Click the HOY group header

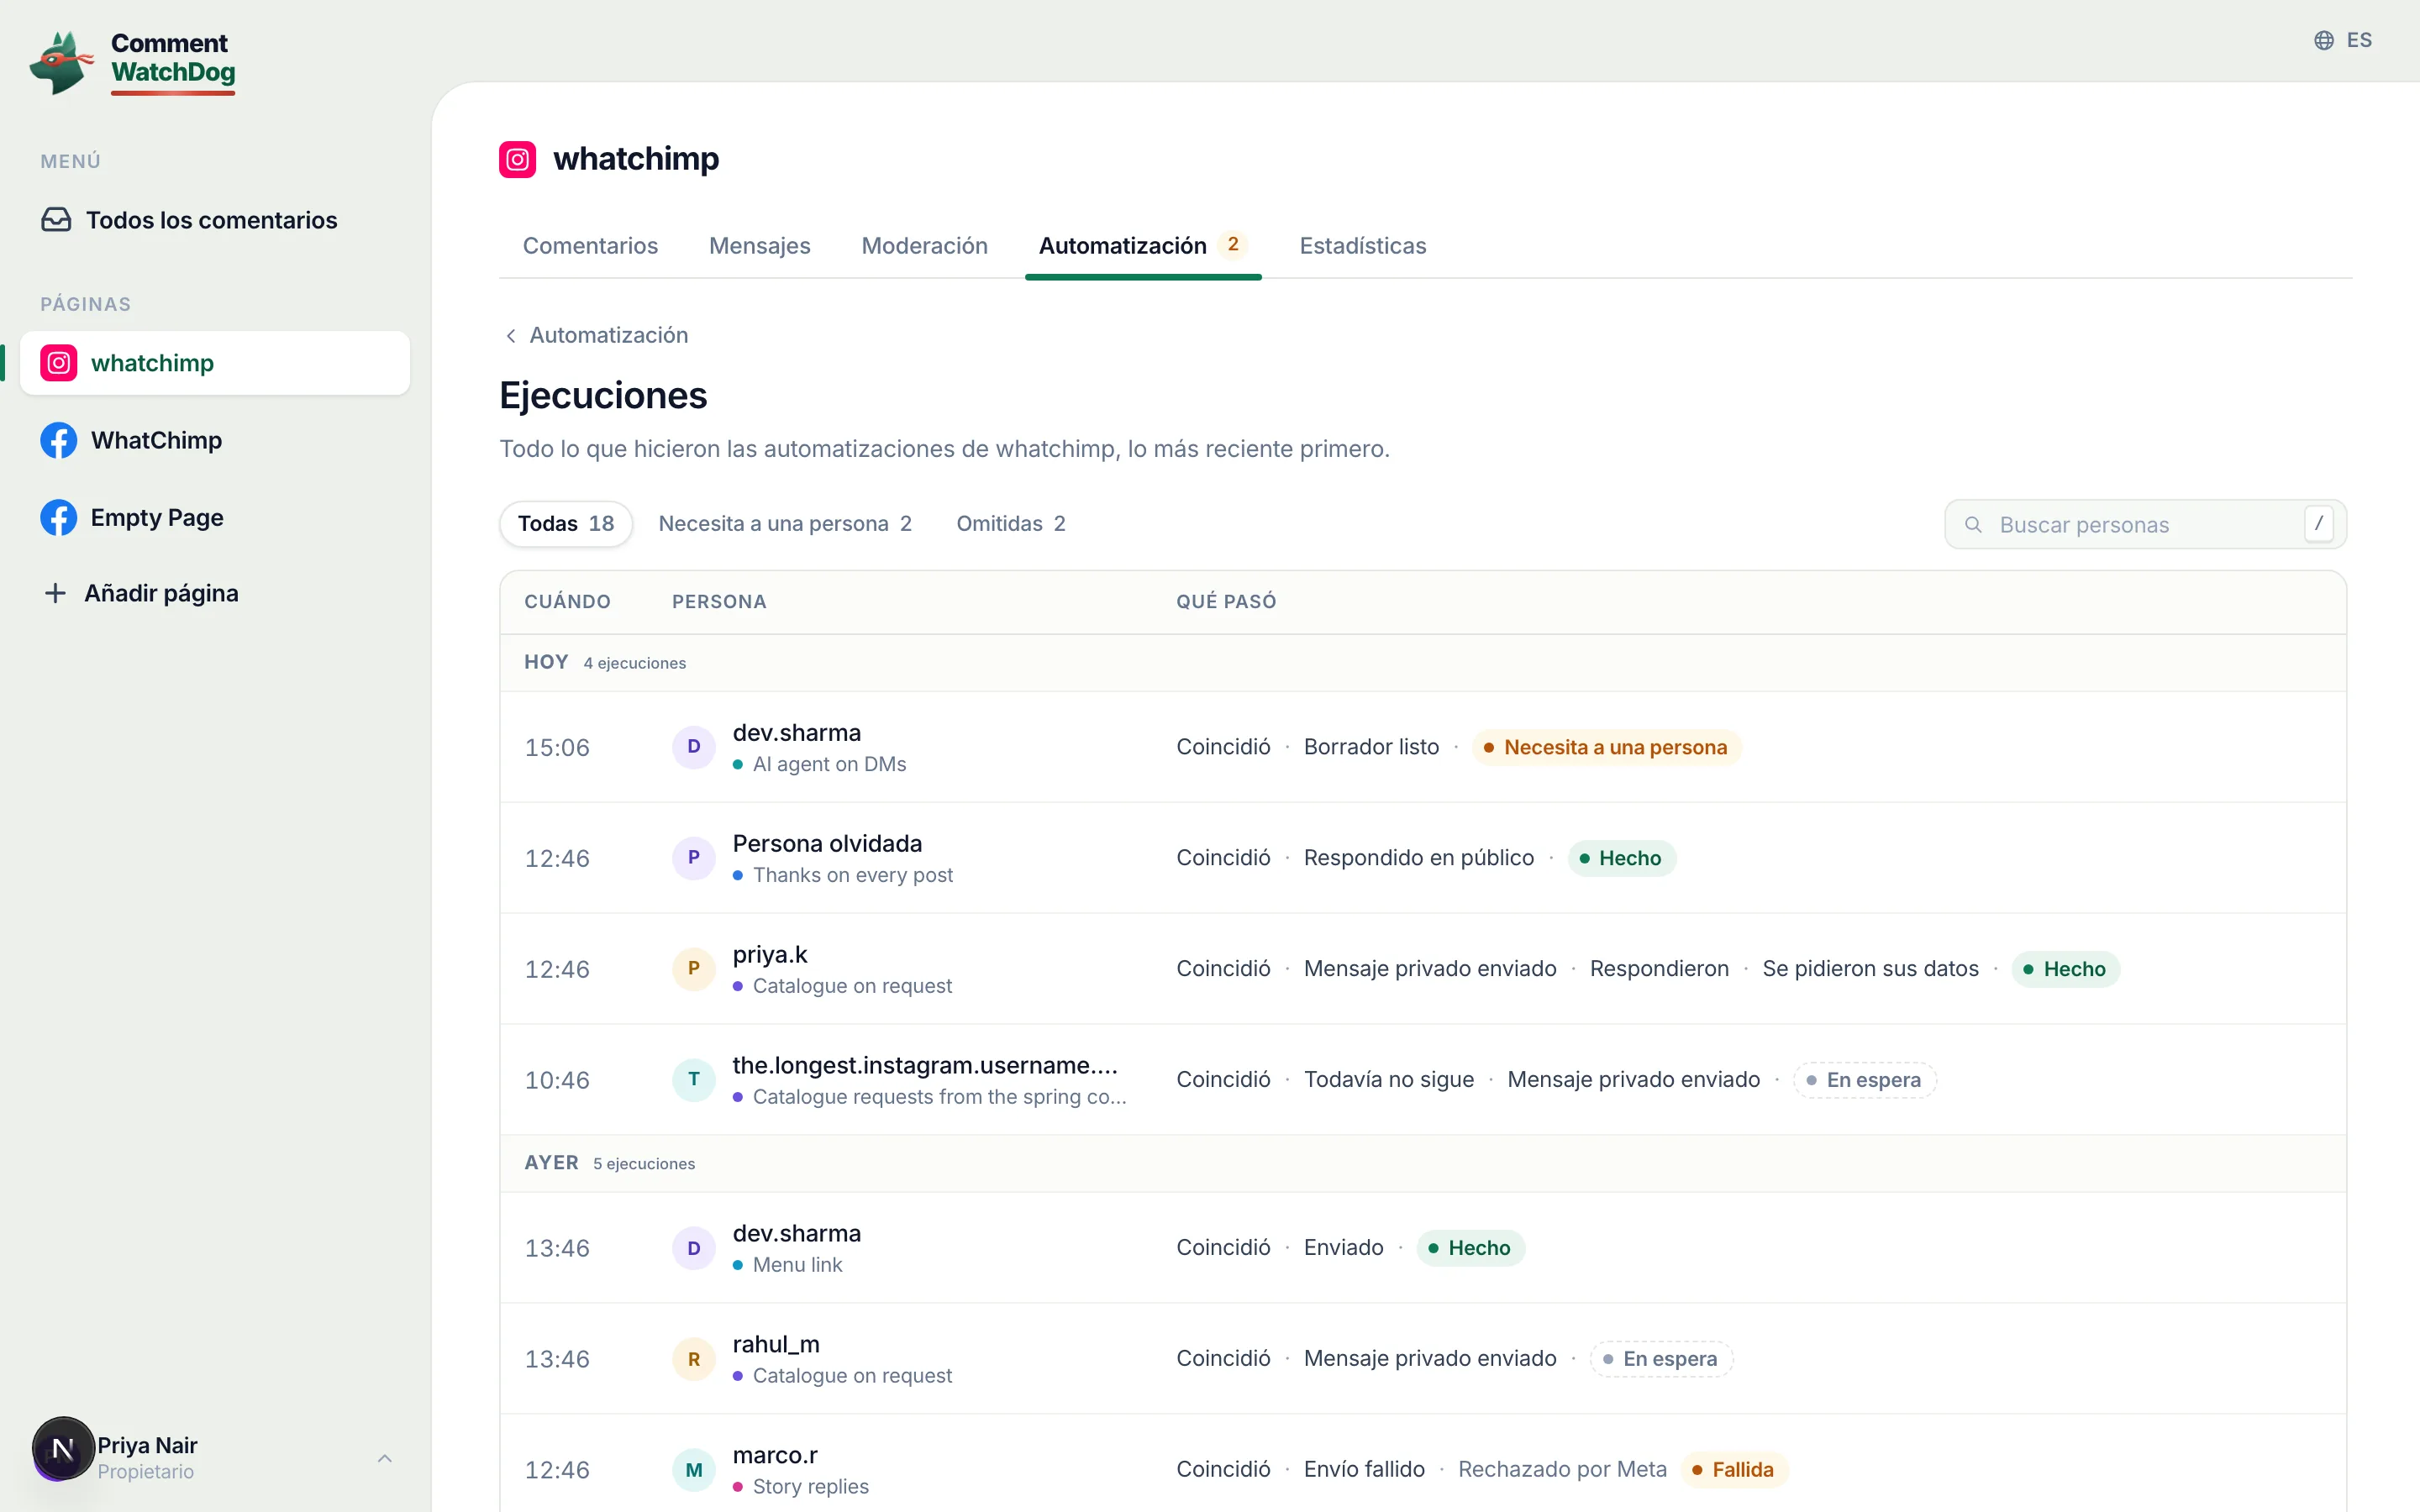(1423, 663)
